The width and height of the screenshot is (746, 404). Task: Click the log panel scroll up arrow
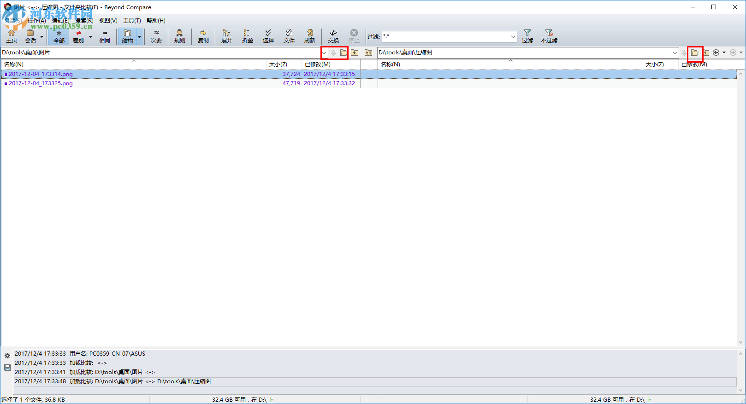coord(741,354)
